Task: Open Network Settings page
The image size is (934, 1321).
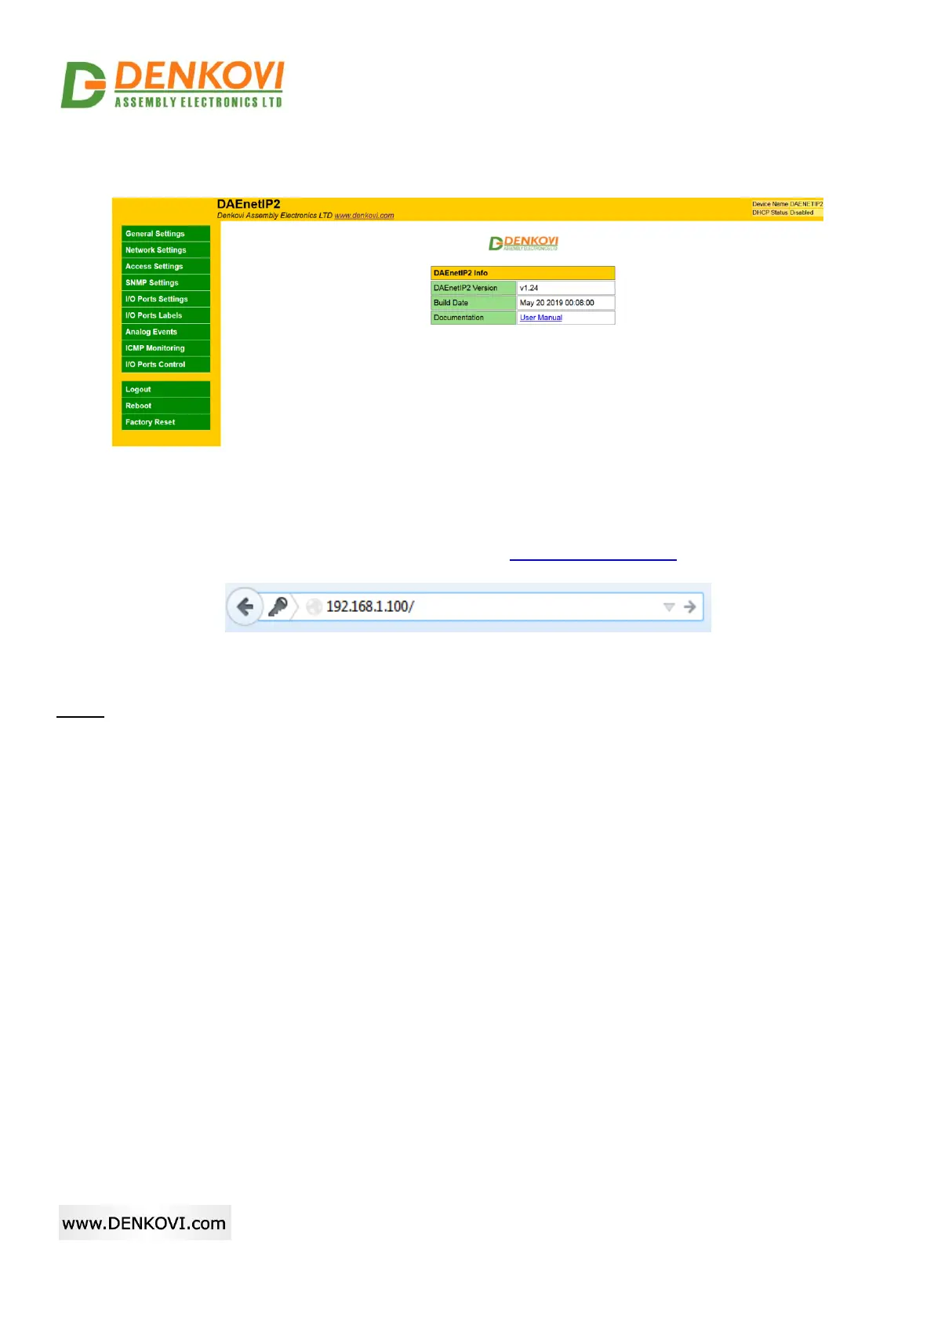Action: click(165, 250)
